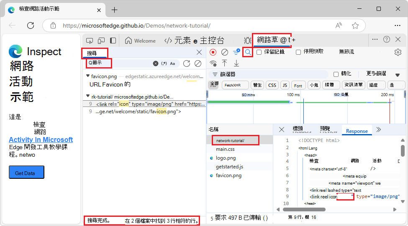Image resolution: width=408 pixels, height=226 pixels.
Task: Switch to 預覽 (Preview) tab
Action: click(x=328, y=130)
